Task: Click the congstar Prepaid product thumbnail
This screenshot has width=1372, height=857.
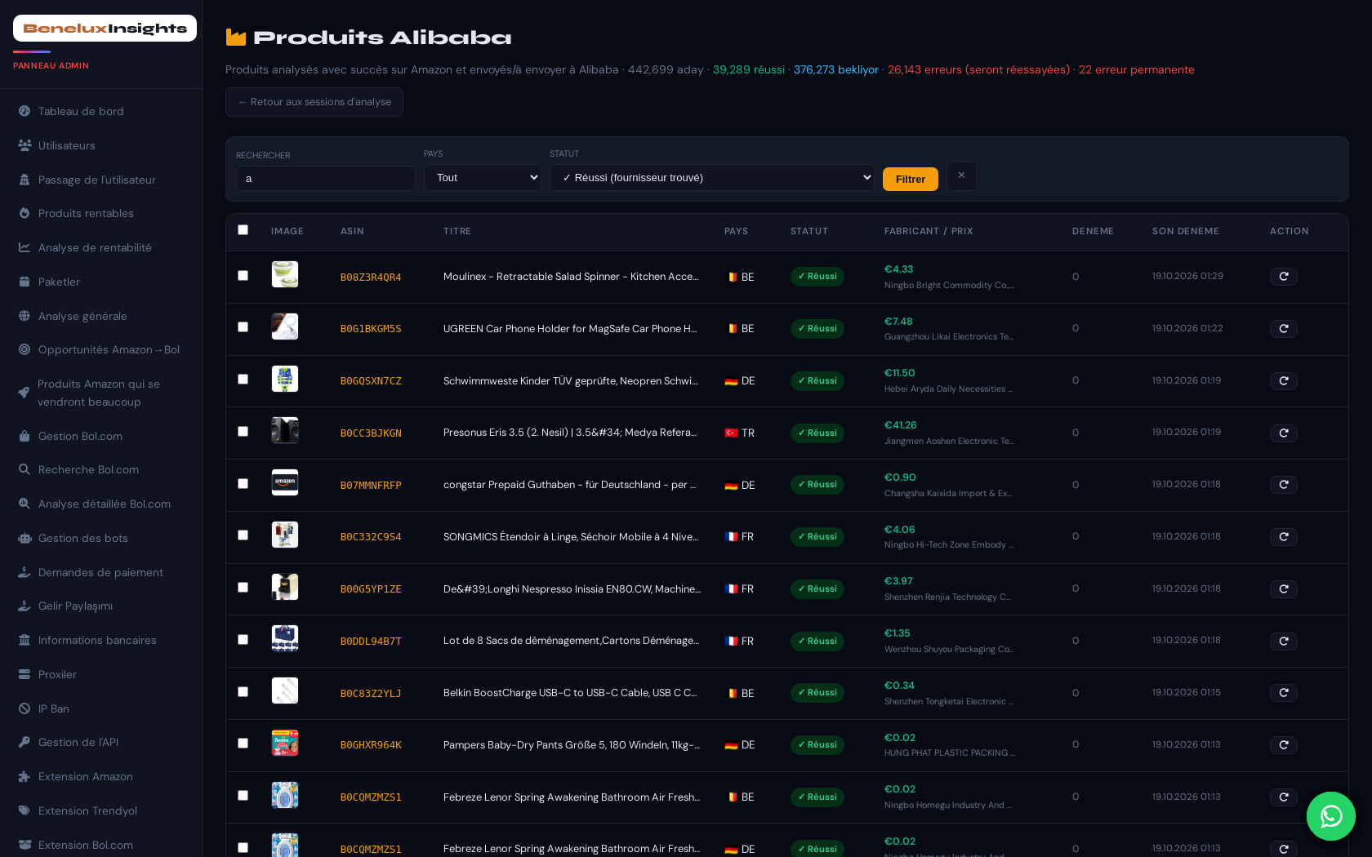Action: tap(285, 482)
